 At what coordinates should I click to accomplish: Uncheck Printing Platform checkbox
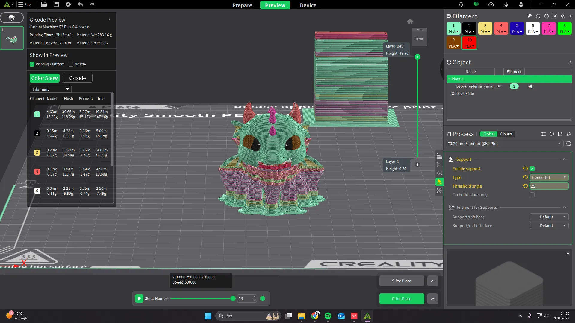pos(32,64)
